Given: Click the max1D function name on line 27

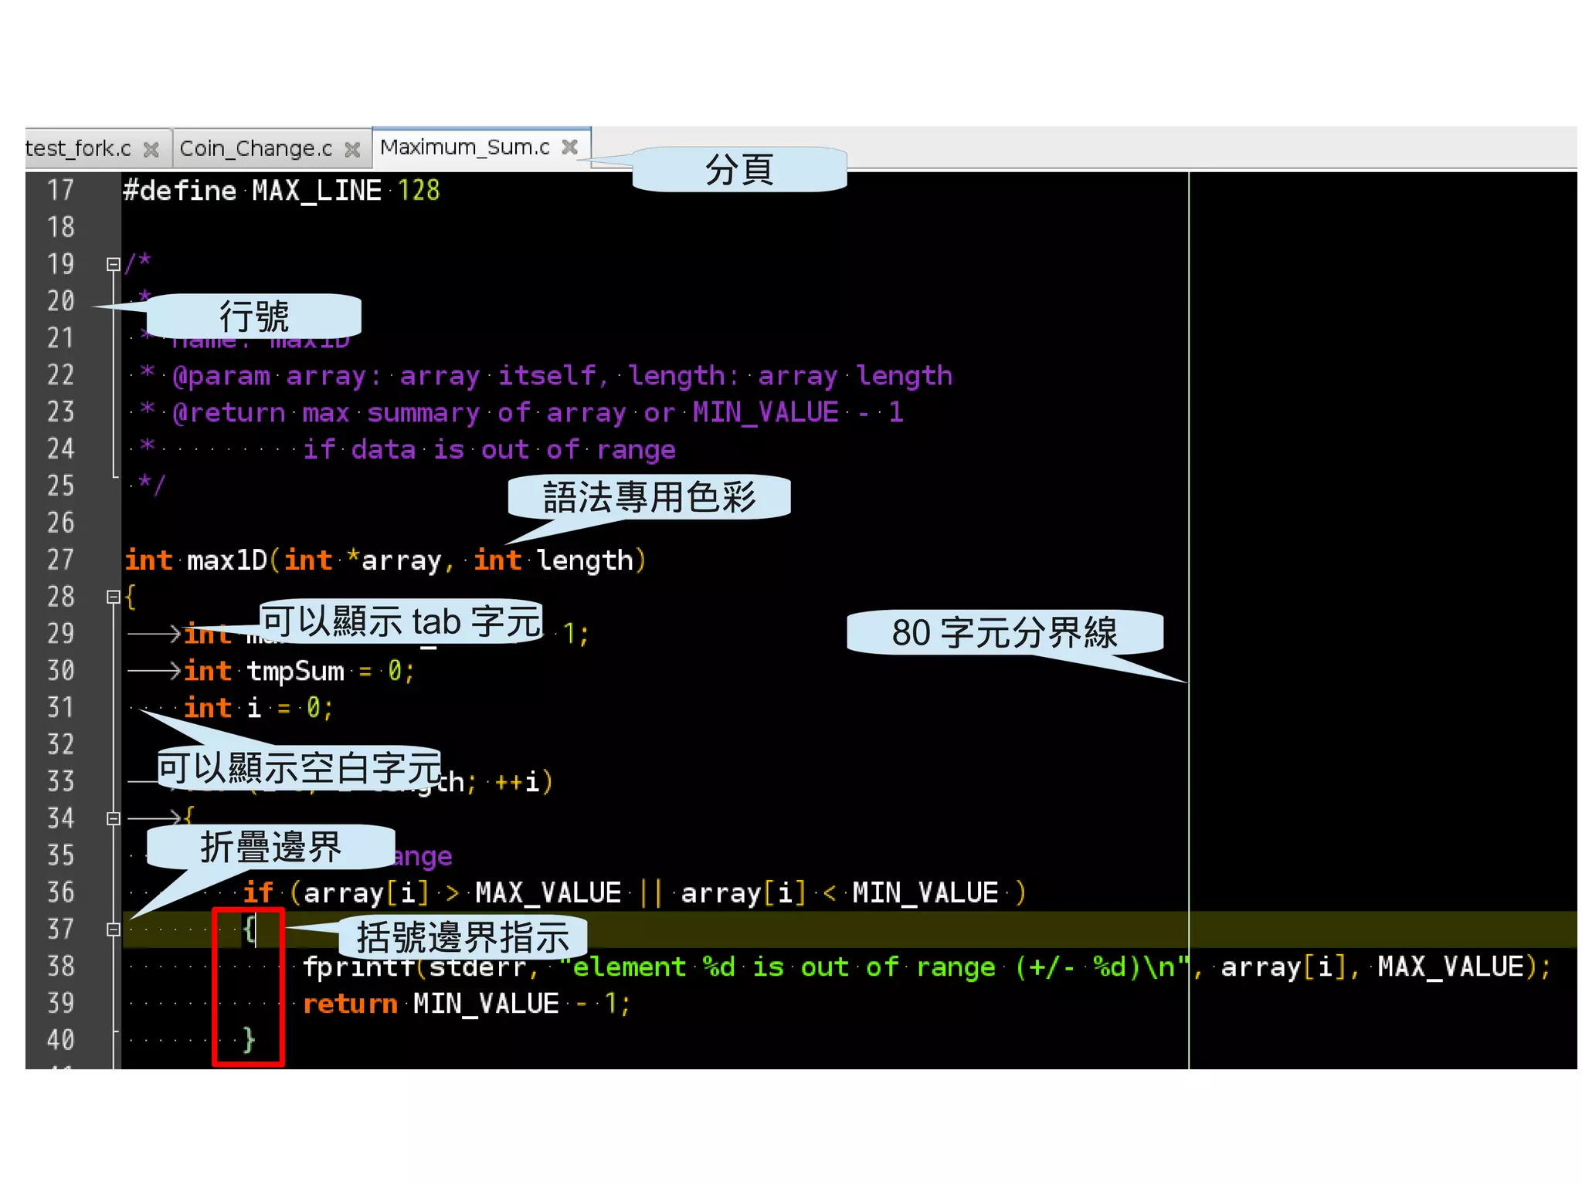Looking at the screenshot, I should pos(226,560).
